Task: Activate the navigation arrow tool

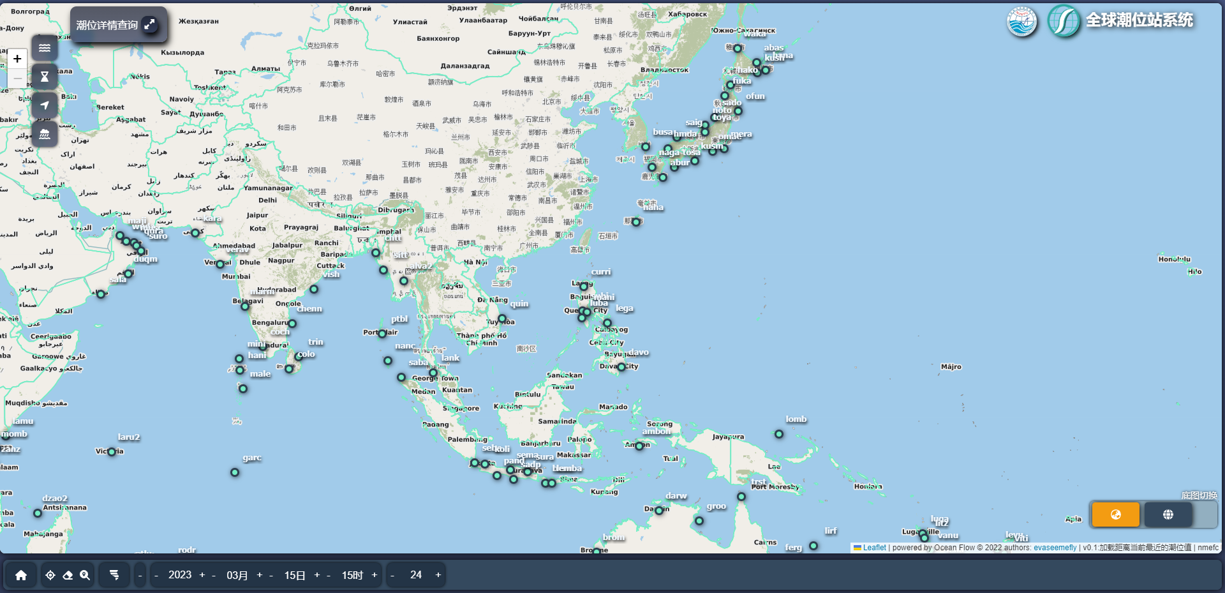Action: 45,105
